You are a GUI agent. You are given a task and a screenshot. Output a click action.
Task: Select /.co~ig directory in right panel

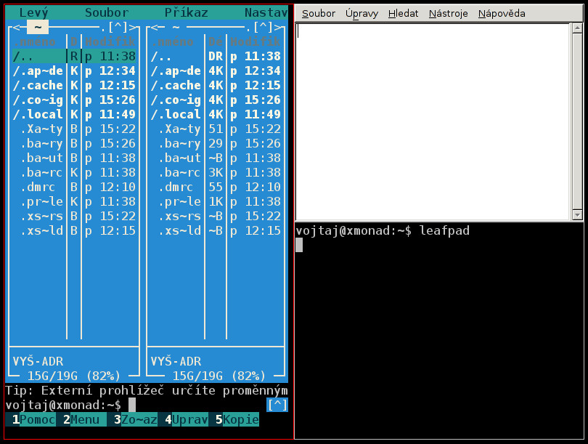click(x=216, y=100)
